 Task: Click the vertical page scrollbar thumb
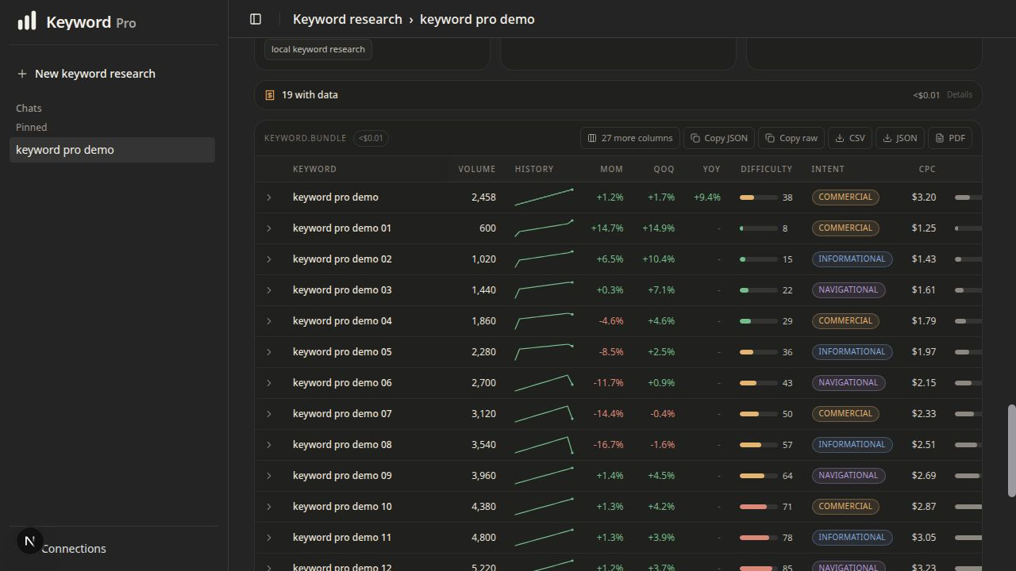[x=1011, y=451]
